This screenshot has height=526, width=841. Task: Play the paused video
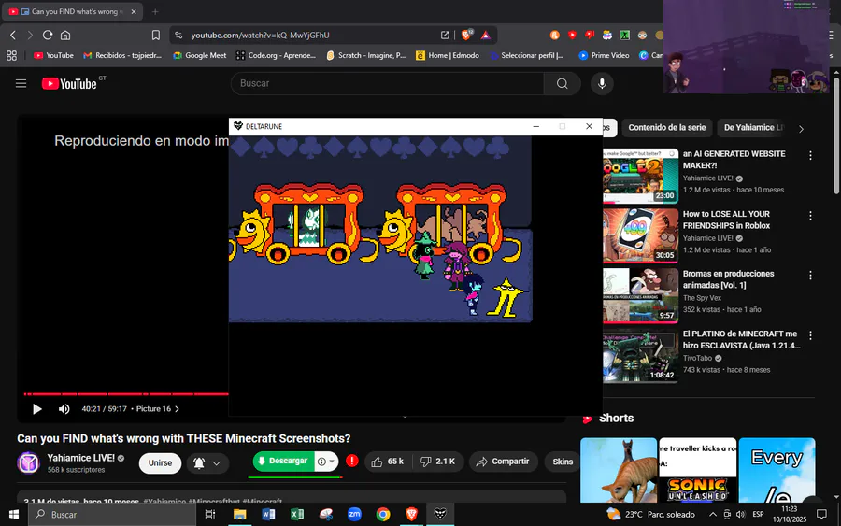click(37, 409)
